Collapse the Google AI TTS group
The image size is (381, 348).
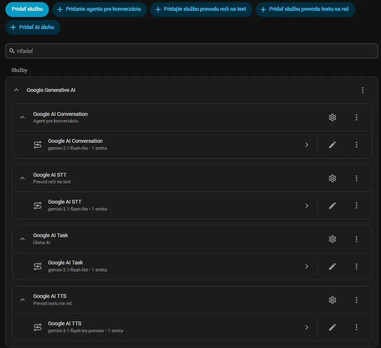[22, 300]
